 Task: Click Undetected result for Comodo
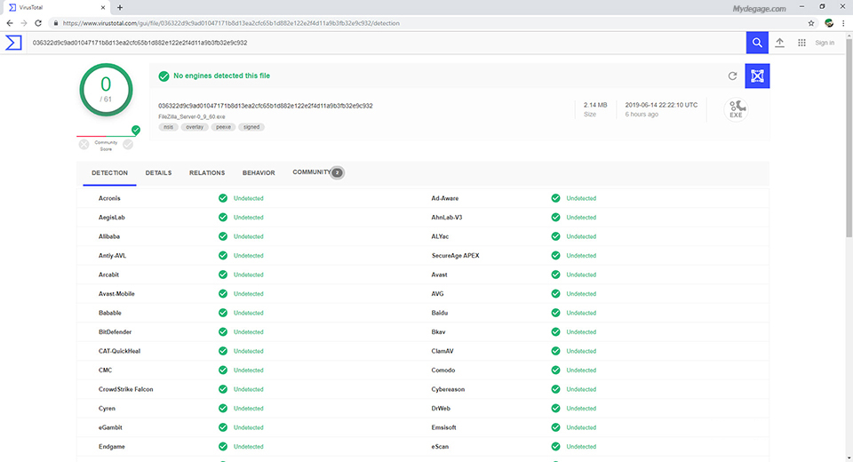click(x=581, y=370)
